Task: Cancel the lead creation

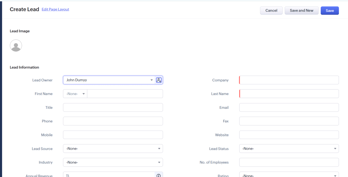Action: [271, 11]
